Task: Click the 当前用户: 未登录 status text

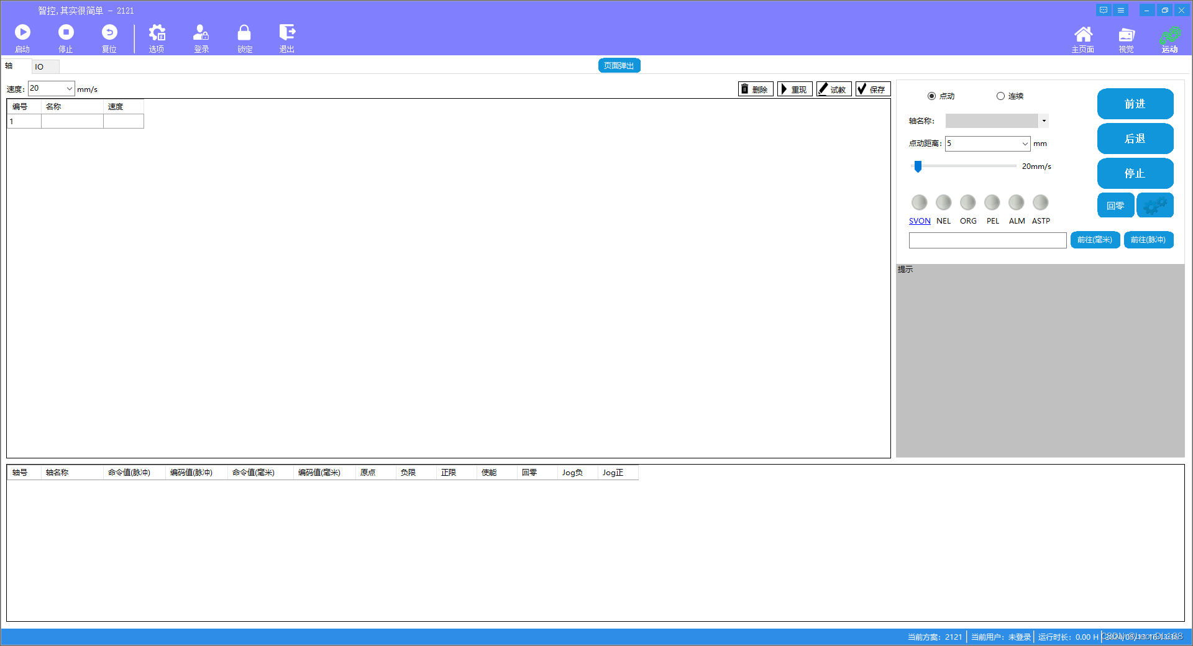Action: coord(1000,637)
